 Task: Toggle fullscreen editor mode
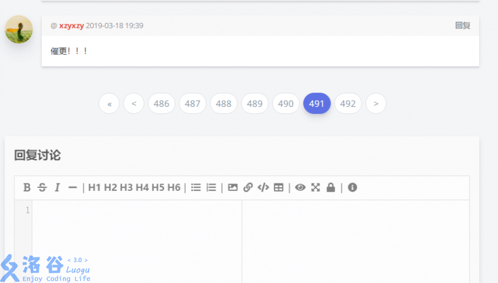click(316, 187)
